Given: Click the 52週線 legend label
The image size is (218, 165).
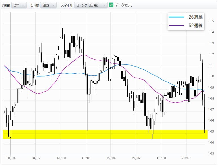Looking at the screenshot, I should click(x=195, y=25).
